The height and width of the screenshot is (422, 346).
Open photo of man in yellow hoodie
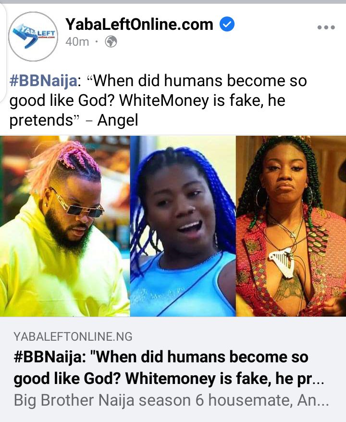pos(65,226)
